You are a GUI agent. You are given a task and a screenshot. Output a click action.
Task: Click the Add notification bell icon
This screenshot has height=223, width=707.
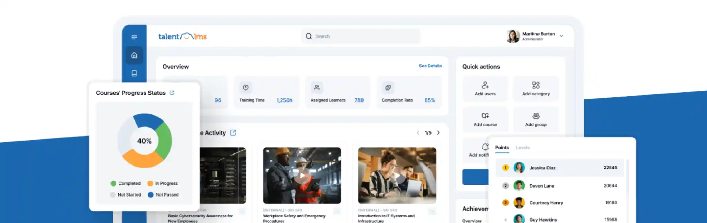point(485,147)
